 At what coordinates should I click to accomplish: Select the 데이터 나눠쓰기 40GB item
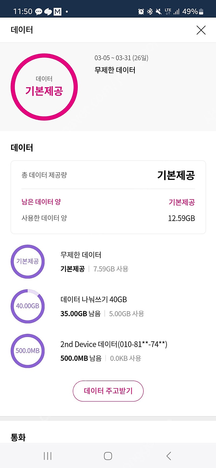(x=94, y=299)
